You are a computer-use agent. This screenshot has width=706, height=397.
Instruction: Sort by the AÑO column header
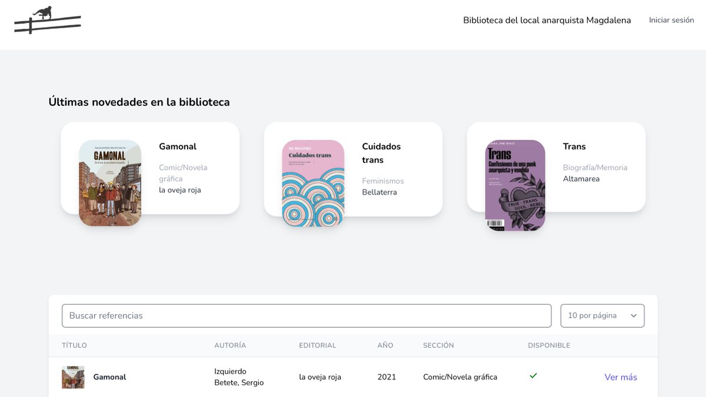tap(385, 345)
